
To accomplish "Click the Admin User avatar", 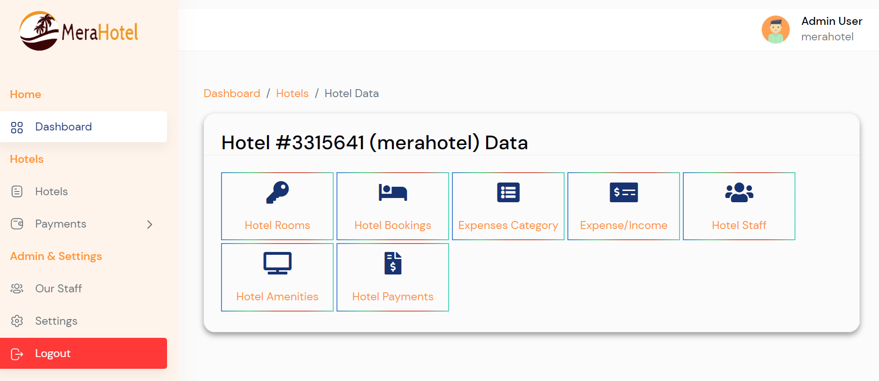I will click(776, 30).
